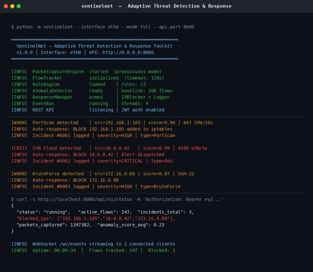Click the ResponseManager armed log line
The width and height of the screenshot is (313, 272).
point(90,97)
